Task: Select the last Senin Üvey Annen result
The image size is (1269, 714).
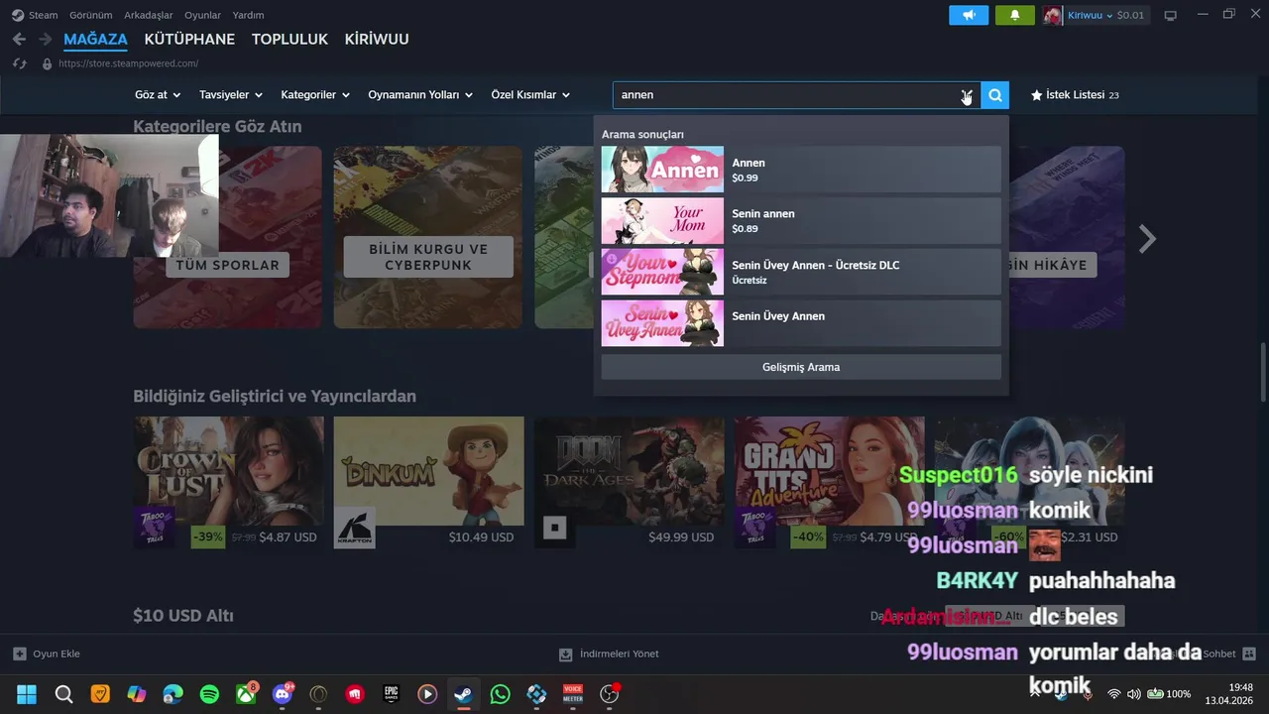Action: (x=801, y=323)
